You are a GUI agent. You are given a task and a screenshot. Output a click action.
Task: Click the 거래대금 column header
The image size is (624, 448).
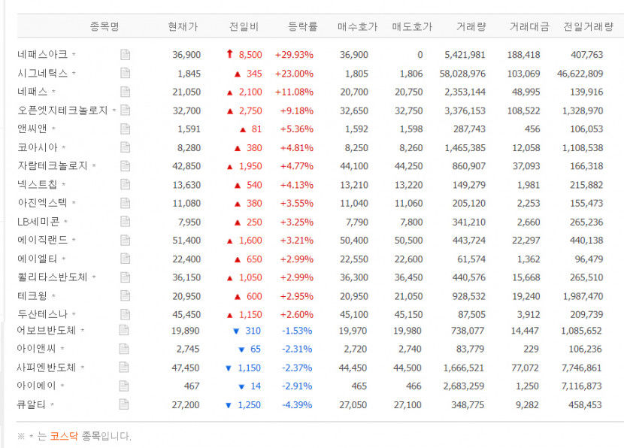[x=530, y=26]
